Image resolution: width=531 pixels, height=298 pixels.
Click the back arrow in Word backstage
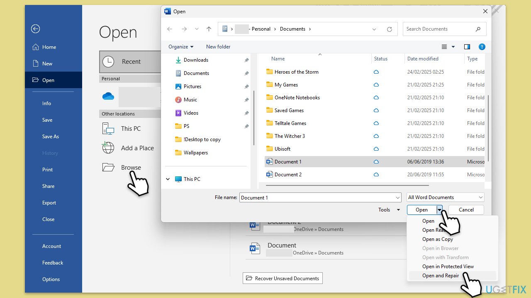pyautogui.click(x=36, y=29)
